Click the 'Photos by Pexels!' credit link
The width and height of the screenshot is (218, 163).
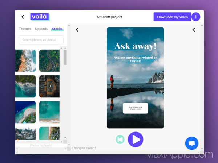[41, 145]
